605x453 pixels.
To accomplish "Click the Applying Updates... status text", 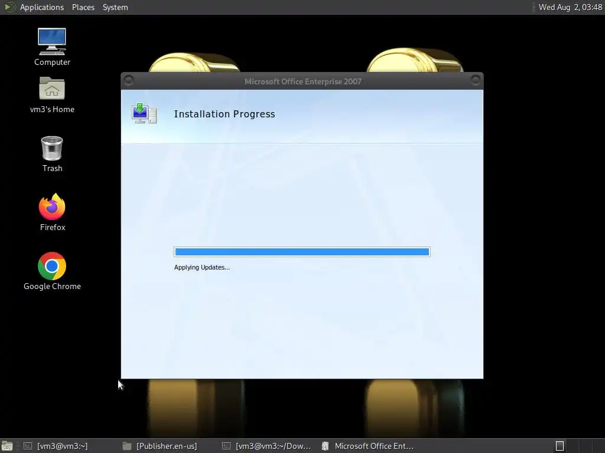I will [202, 267].
